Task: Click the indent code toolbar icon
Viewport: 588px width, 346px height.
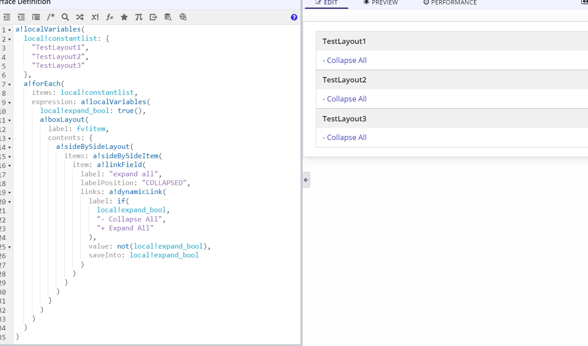Action: coord(21,17)
